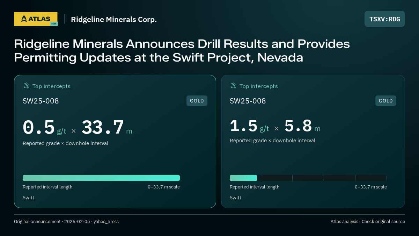Click the drill icon in the right card
The image size is (419, 236).
(233, 86)
